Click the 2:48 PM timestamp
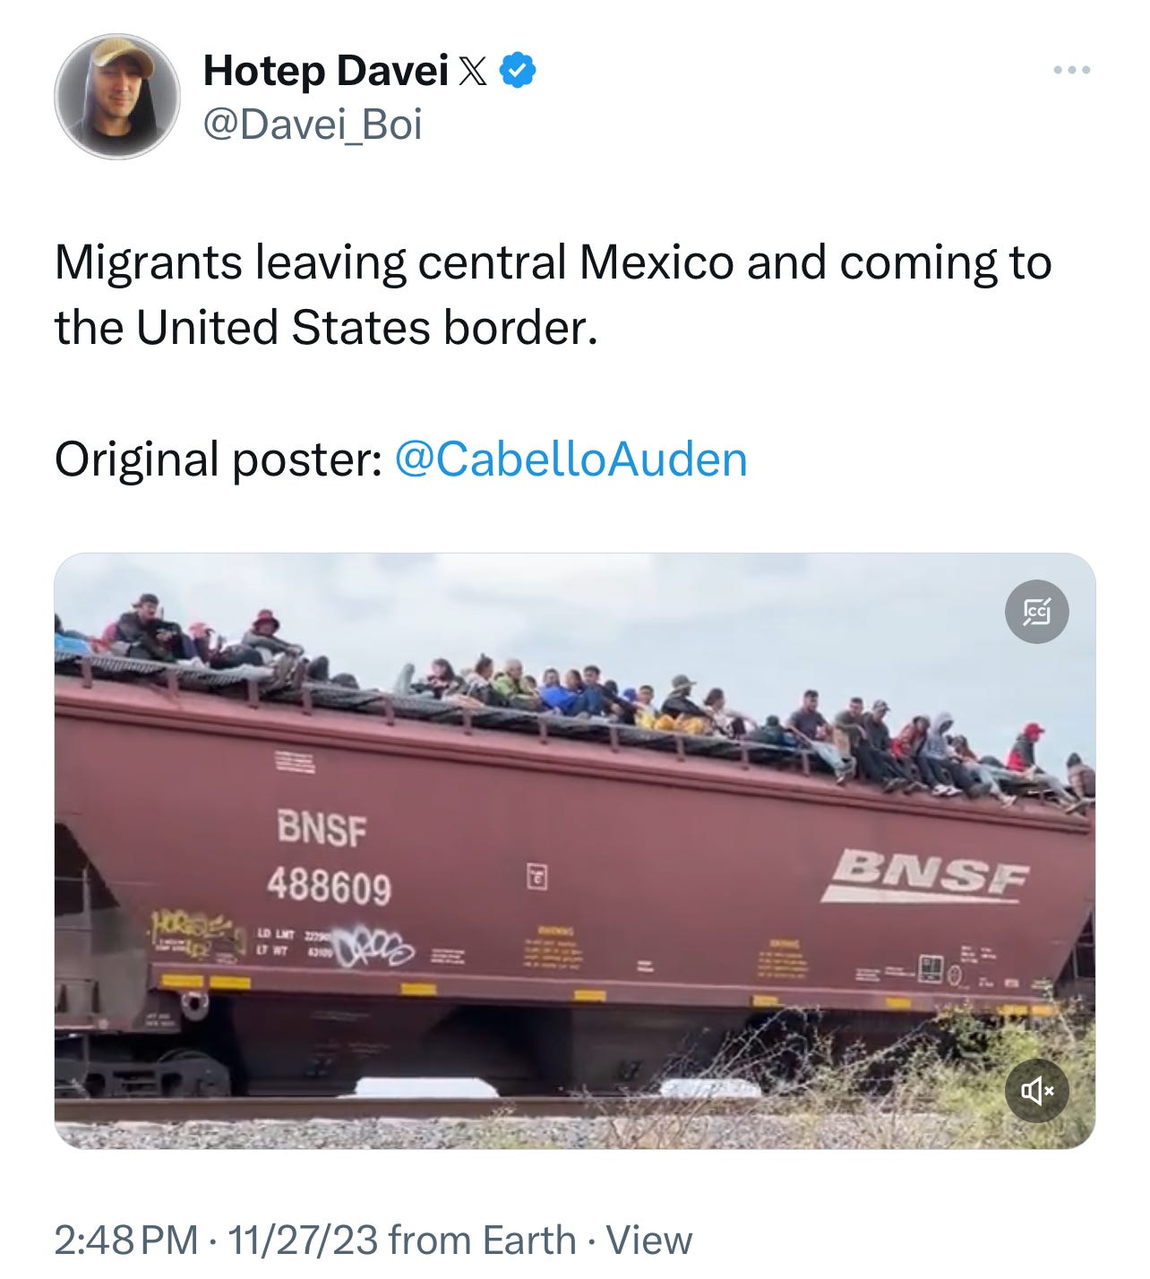The image size is (1150, 1279). coord(126,1240)
